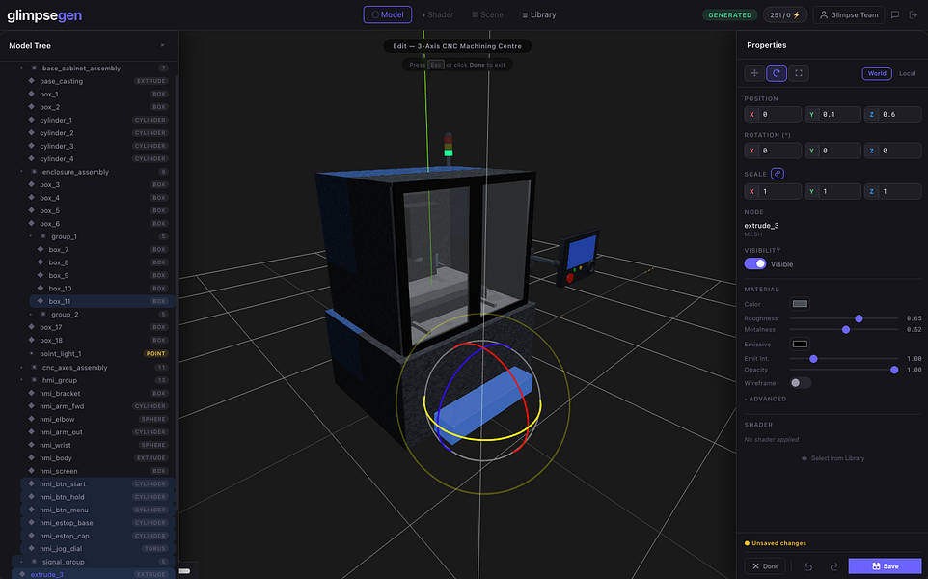The image size is (928, 579).
Task: Click the mesh icon beside hmi_screen
Action: tap(32, 471)
